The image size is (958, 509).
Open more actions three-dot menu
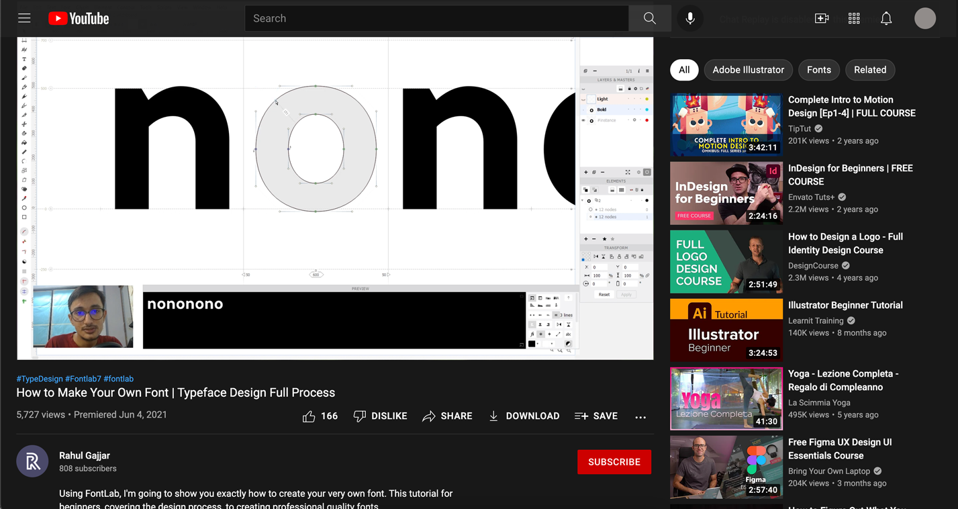(640, 417)
